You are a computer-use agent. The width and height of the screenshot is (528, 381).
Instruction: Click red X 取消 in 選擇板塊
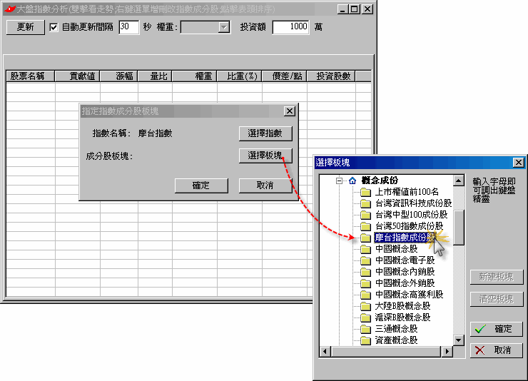[x=496, y=350]
